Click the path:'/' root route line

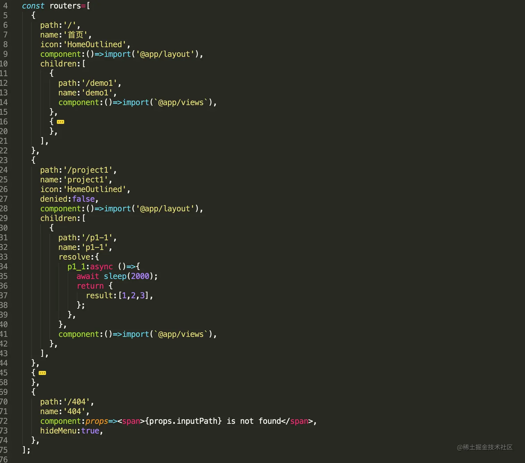click(60, 25)
